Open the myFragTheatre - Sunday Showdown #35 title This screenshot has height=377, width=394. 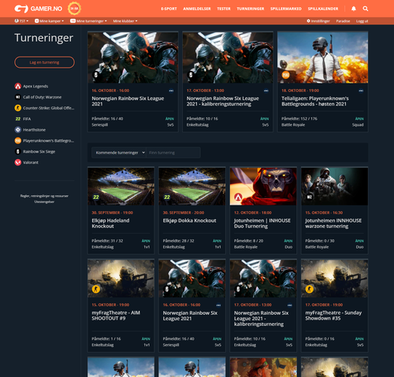pos(333,316)
